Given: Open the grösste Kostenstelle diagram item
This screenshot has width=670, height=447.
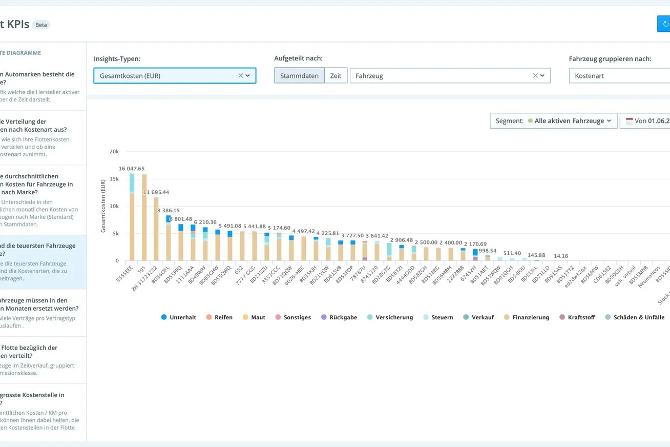Looking at the screenshot, I should [x=43, y=412].
